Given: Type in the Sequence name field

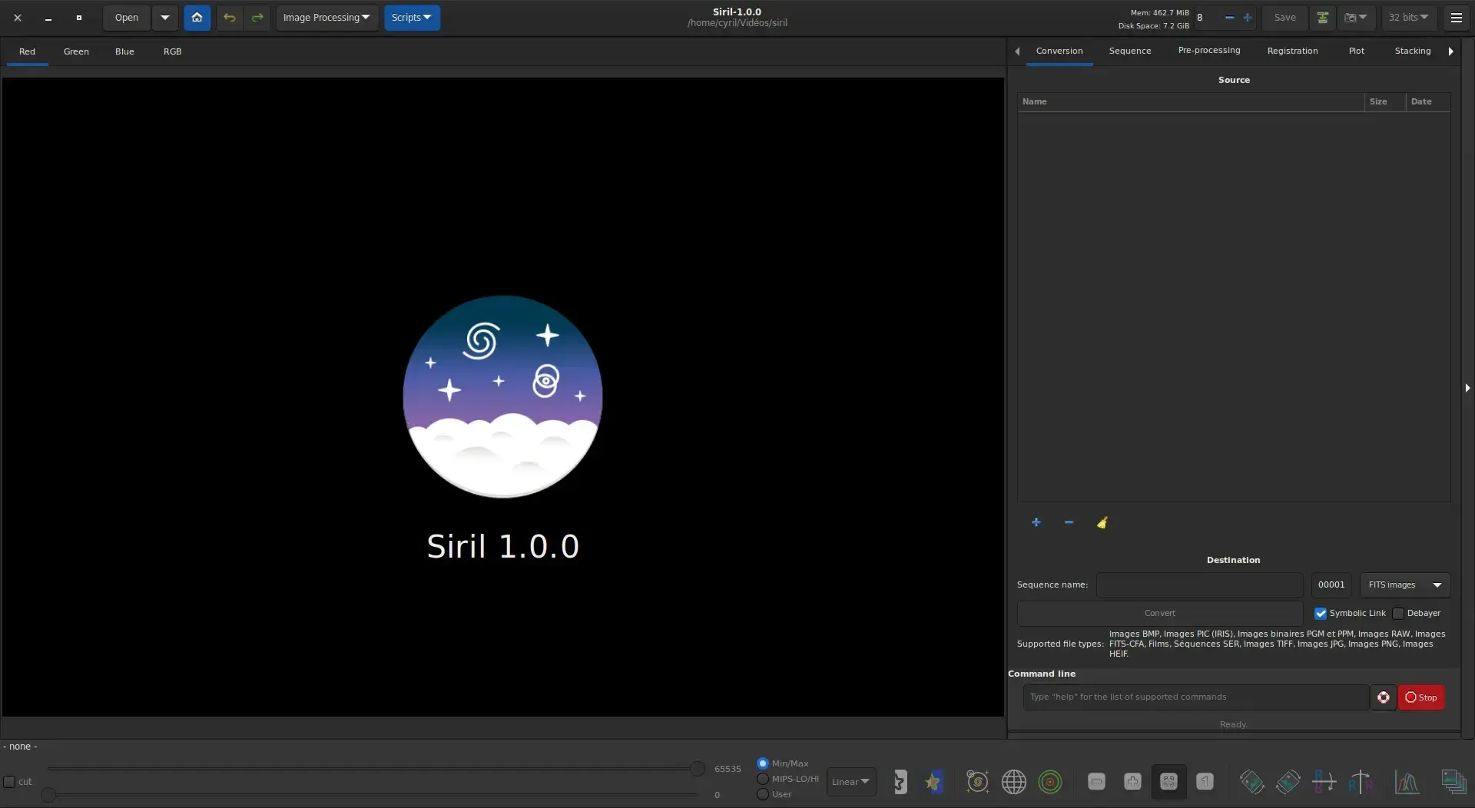Looking at the screenshot, I should point(1199,584).
